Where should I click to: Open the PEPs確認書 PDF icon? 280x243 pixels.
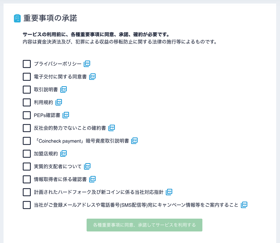pos(66,115)
